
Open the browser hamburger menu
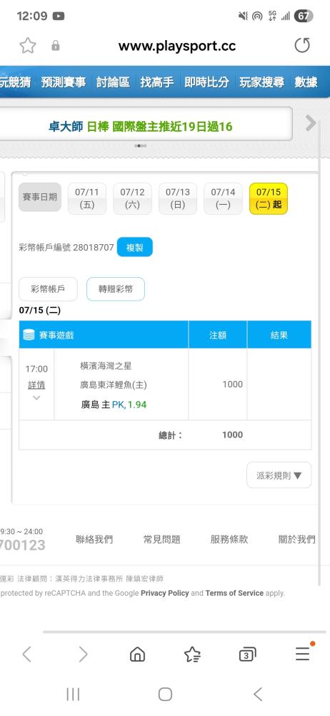(303, 654)
